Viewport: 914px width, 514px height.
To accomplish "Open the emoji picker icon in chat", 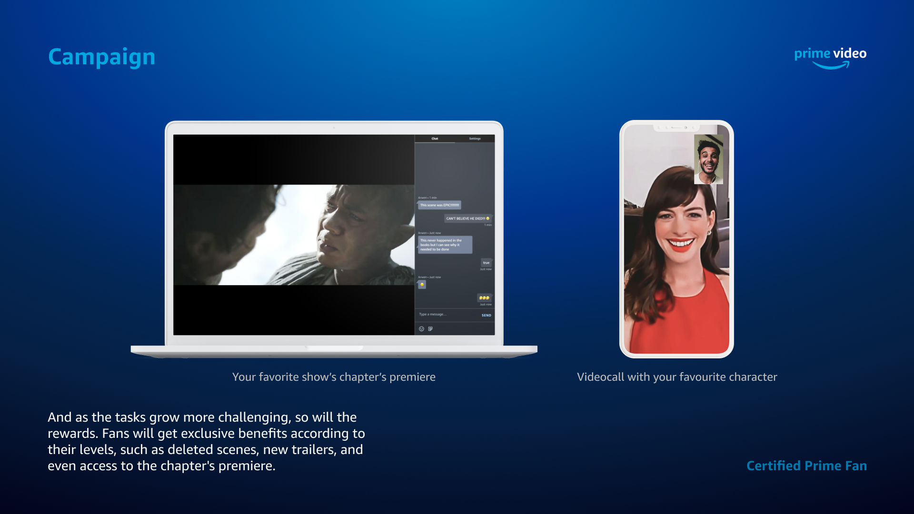I will pos(421,329).
